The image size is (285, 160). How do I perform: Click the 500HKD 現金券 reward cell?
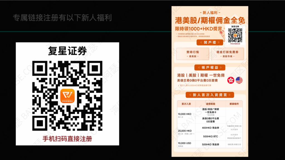pos(210,144)
